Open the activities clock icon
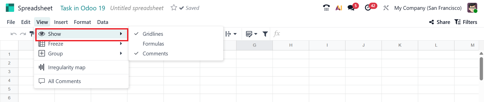 (368, 8)
